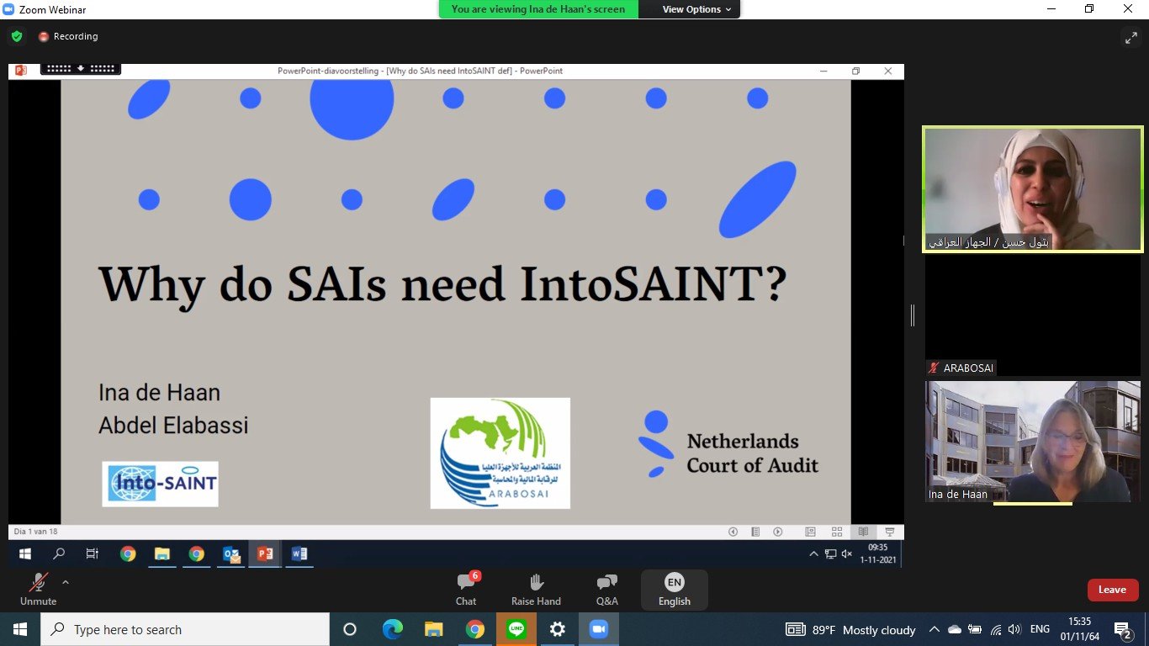
Task: Switch input language via ENG indicator
Action: pyautogui.click(x=1040, y=629)
